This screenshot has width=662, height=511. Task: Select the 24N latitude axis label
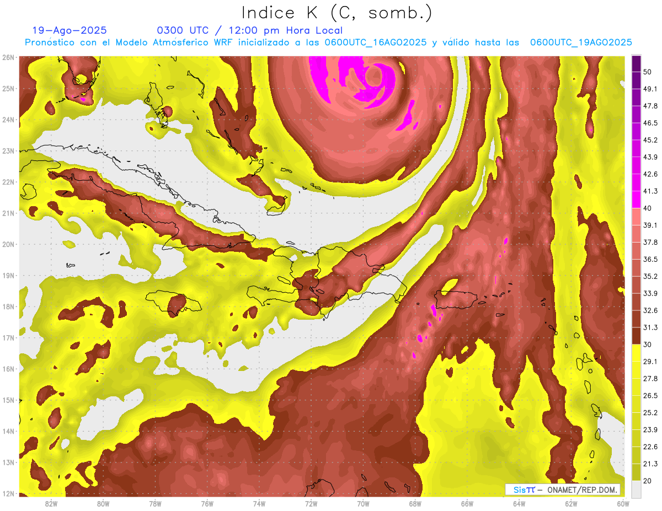(x=8, y=120)
